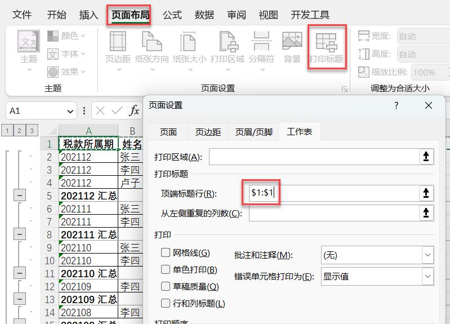Viewport: 450px width, 324px height.
Task: Open the 颜色 theme colors menu
Action: click(x=66, y=36)
